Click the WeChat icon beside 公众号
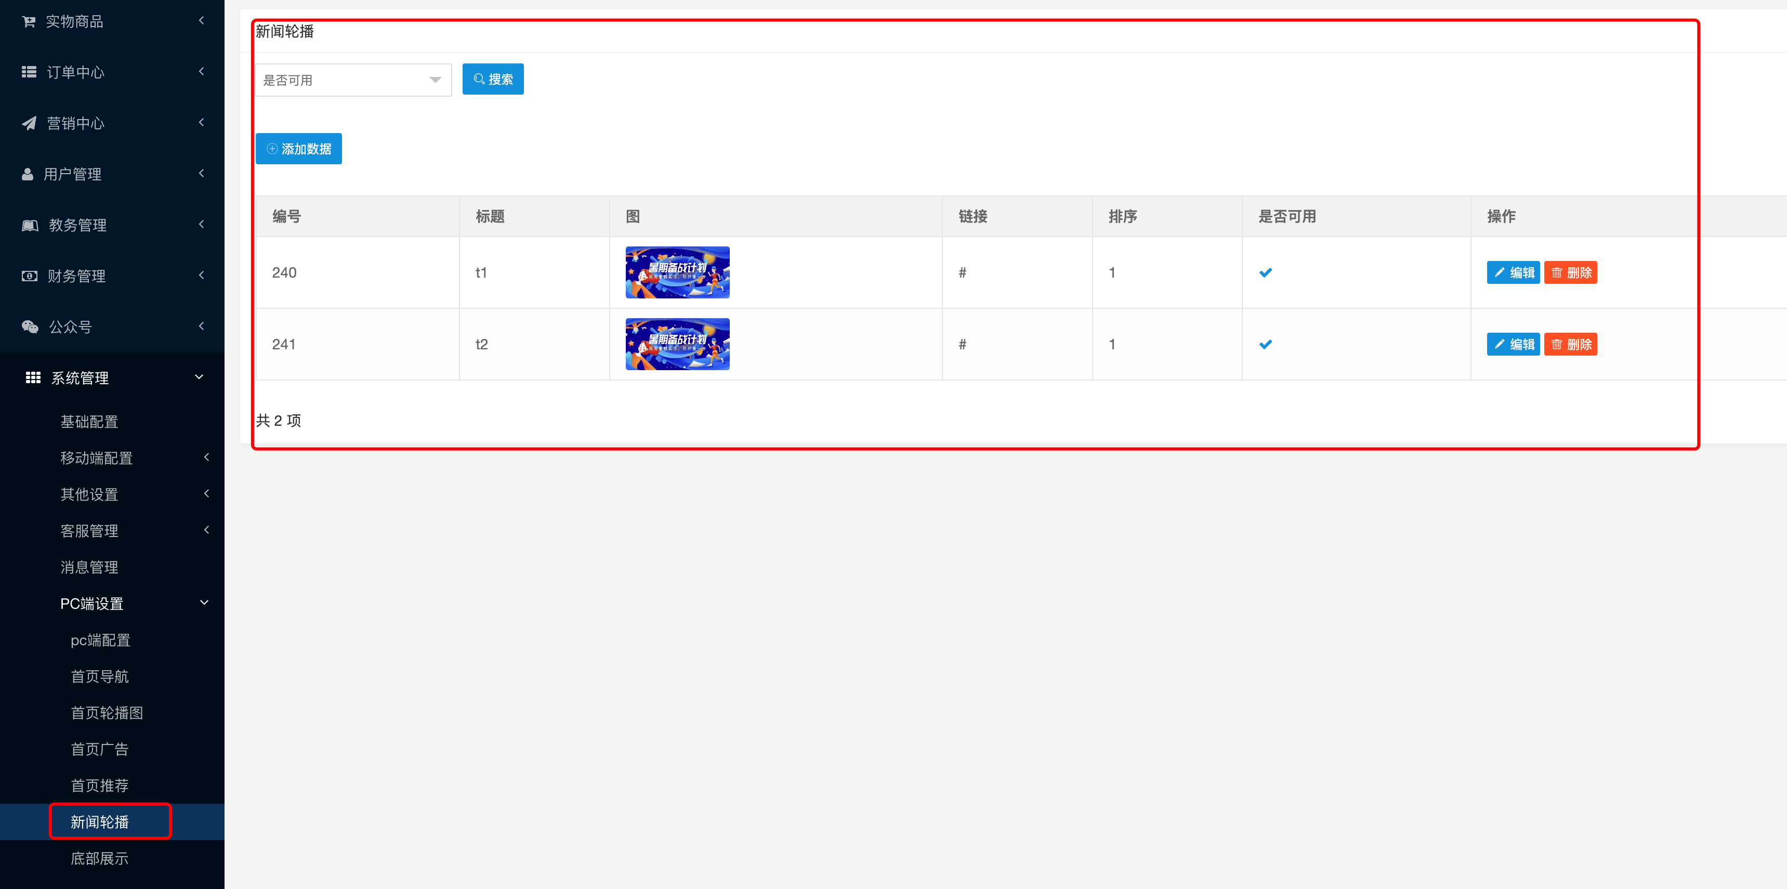Viewport: 1787px width, 889px height. coord(30,327)
